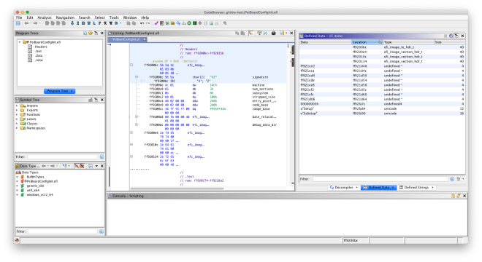Select the Program Tree tab button

(60, 91)
